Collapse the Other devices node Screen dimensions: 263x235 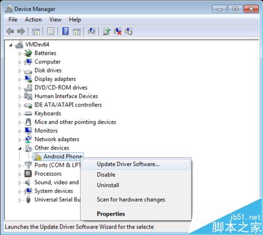20,148
